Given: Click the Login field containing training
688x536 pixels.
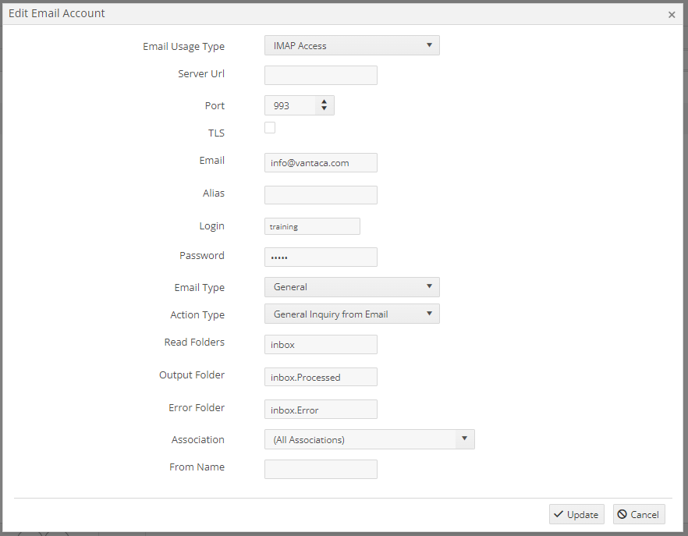Looking at the screenshot, I should point(312,226).
